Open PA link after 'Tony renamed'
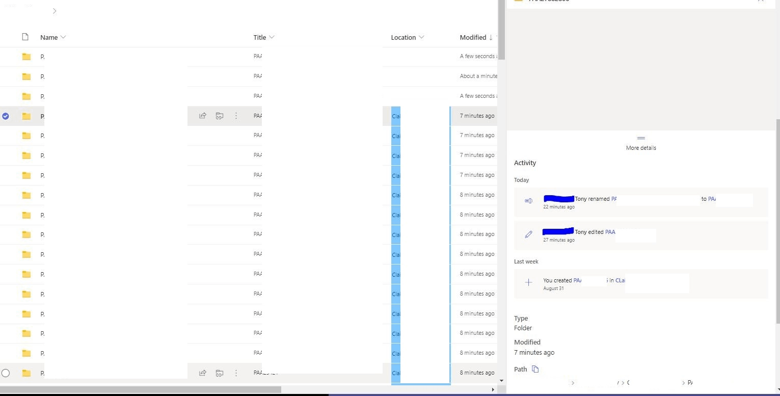This screenshot has height=396, width=780. 614,199
